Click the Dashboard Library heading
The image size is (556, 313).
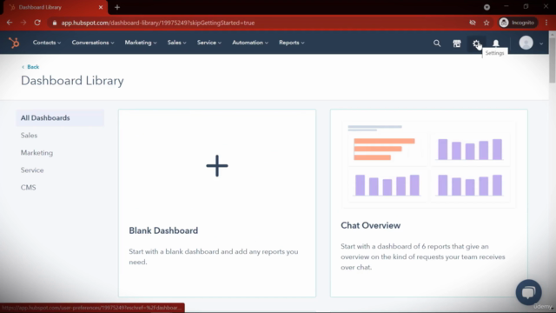point(72,81)
